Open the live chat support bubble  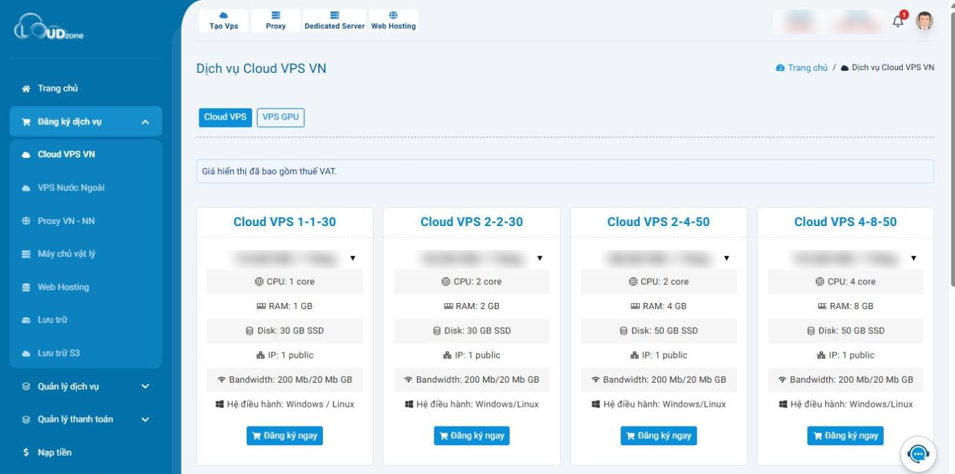point(918,454)
